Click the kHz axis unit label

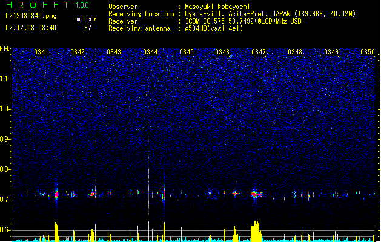tap(5, 49)
